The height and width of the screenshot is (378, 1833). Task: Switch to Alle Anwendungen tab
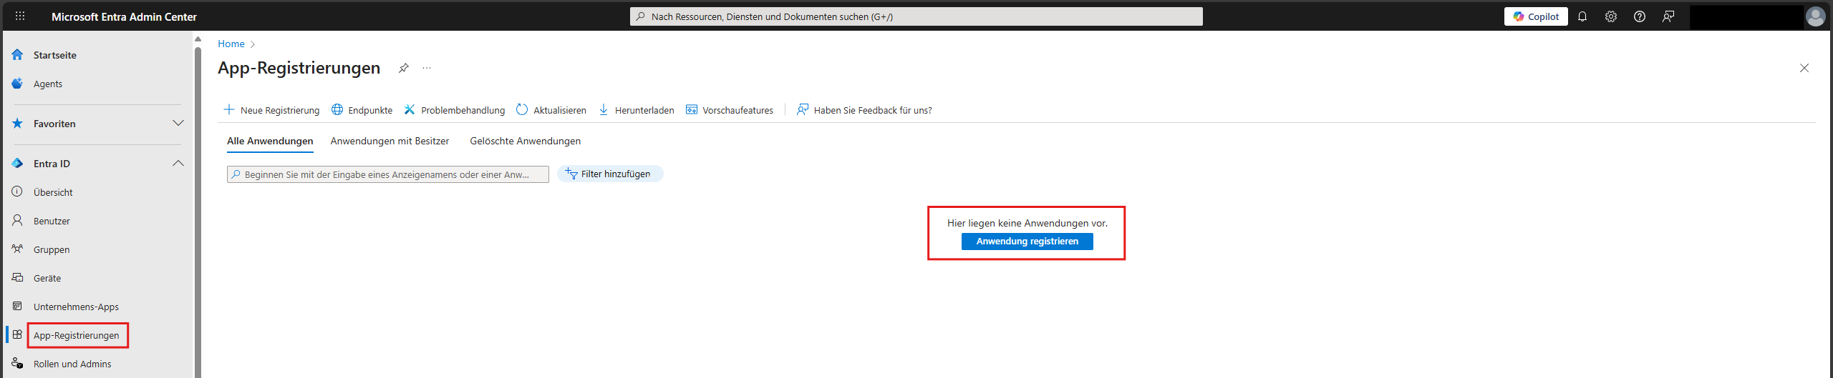point(270,141)
